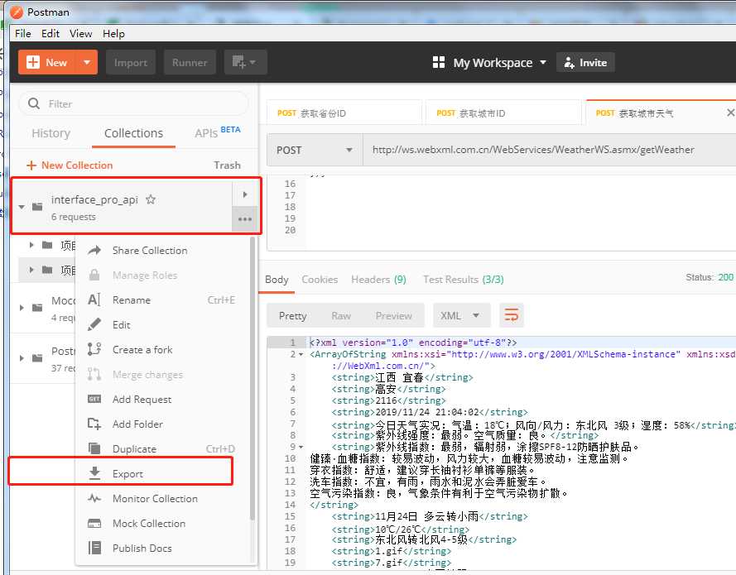Expand the first 项目 folder

coord(31,245)
